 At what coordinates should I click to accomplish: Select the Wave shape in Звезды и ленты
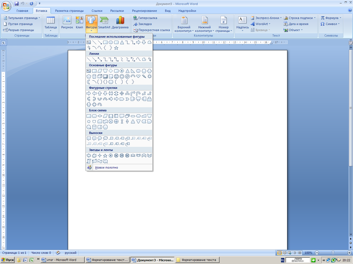(x=100, y=161)
